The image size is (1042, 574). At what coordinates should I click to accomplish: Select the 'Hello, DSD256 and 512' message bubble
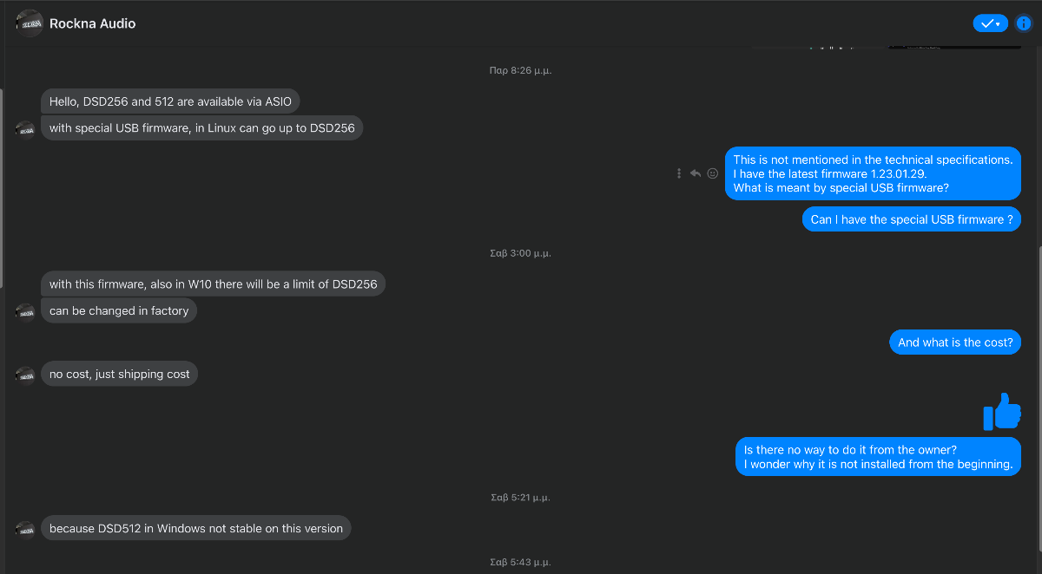pos(170,101)
